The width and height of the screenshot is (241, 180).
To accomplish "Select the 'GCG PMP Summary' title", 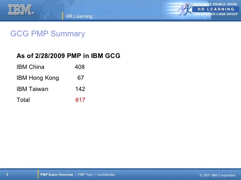I will (48, 34).
